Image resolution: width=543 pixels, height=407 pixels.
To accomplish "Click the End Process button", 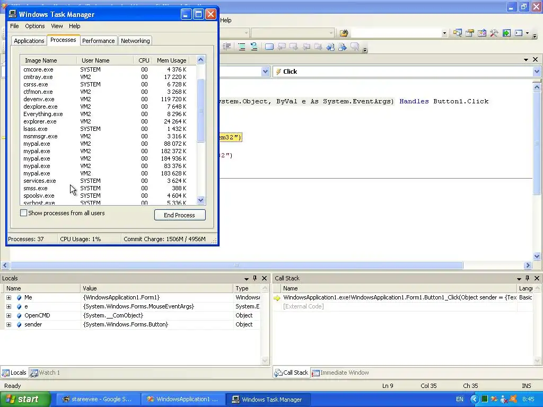I will point(180,215).
